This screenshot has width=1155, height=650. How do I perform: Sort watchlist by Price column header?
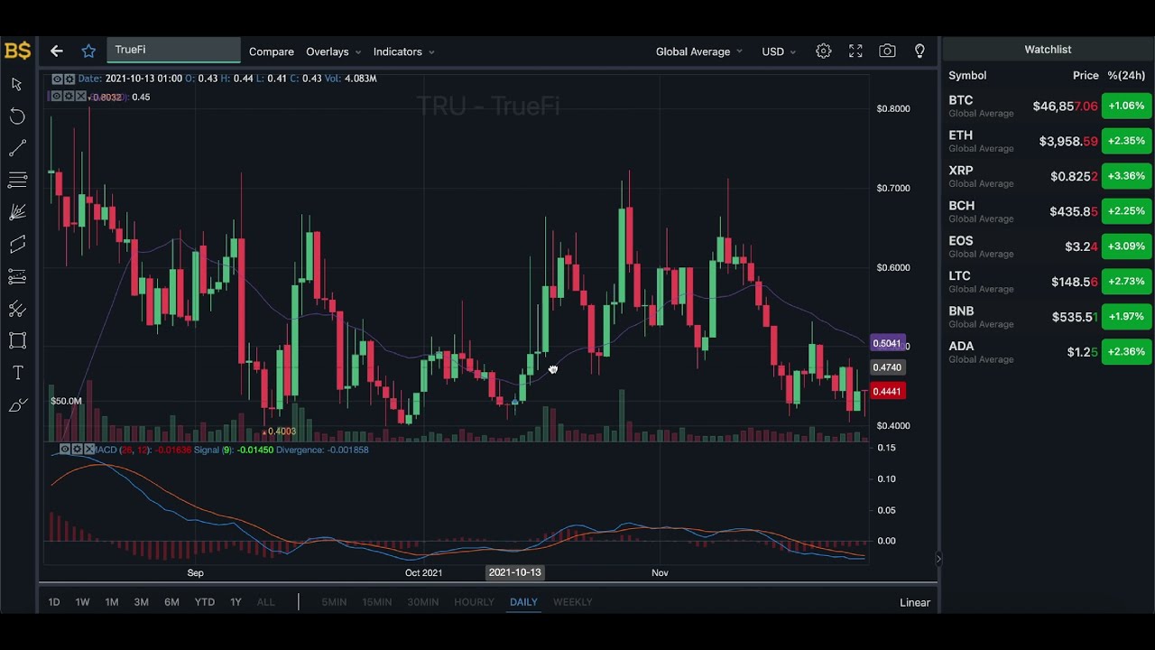[x=1086, y=76]
